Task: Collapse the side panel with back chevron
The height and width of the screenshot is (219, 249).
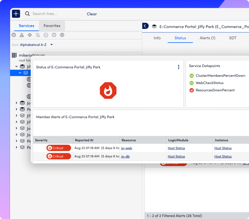Action: tap(145, 26)
